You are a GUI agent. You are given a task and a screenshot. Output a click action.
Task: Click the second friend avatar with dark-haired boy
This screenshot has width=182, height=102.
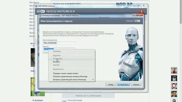click(x=174, y=78)
